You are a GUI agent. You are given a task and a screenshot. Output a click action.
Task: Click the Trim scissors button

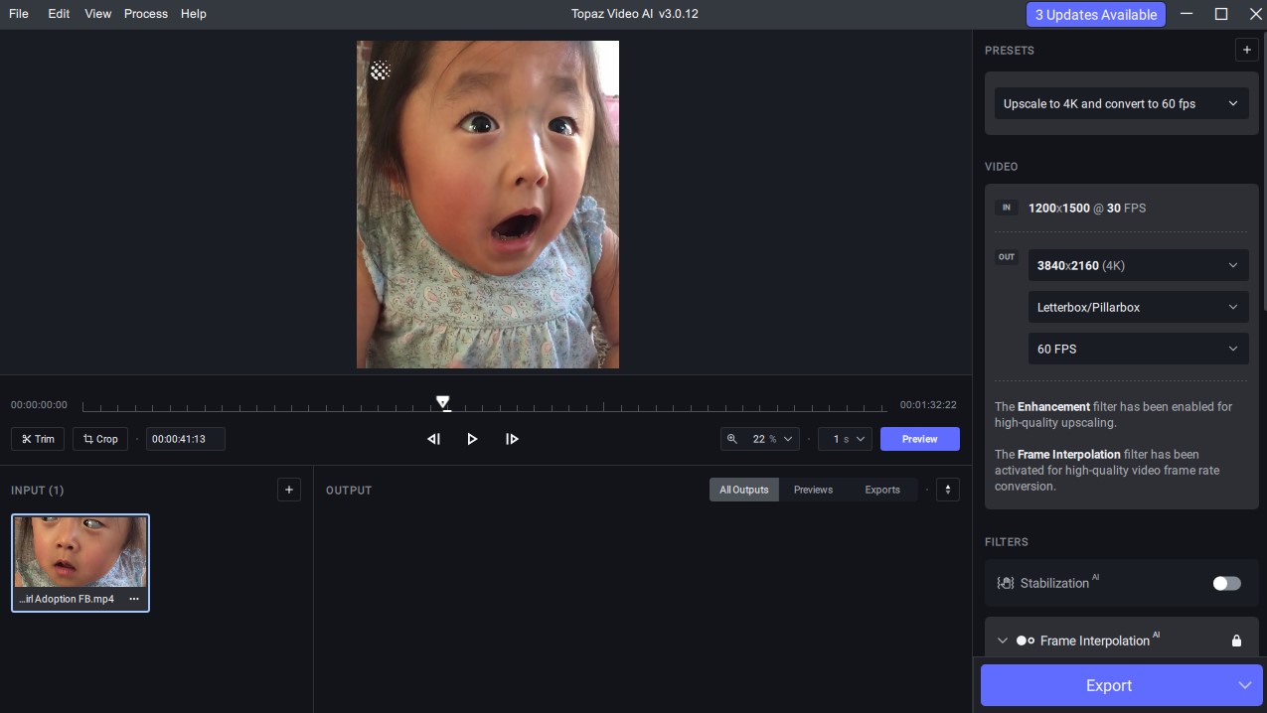[x=38, y=439]
